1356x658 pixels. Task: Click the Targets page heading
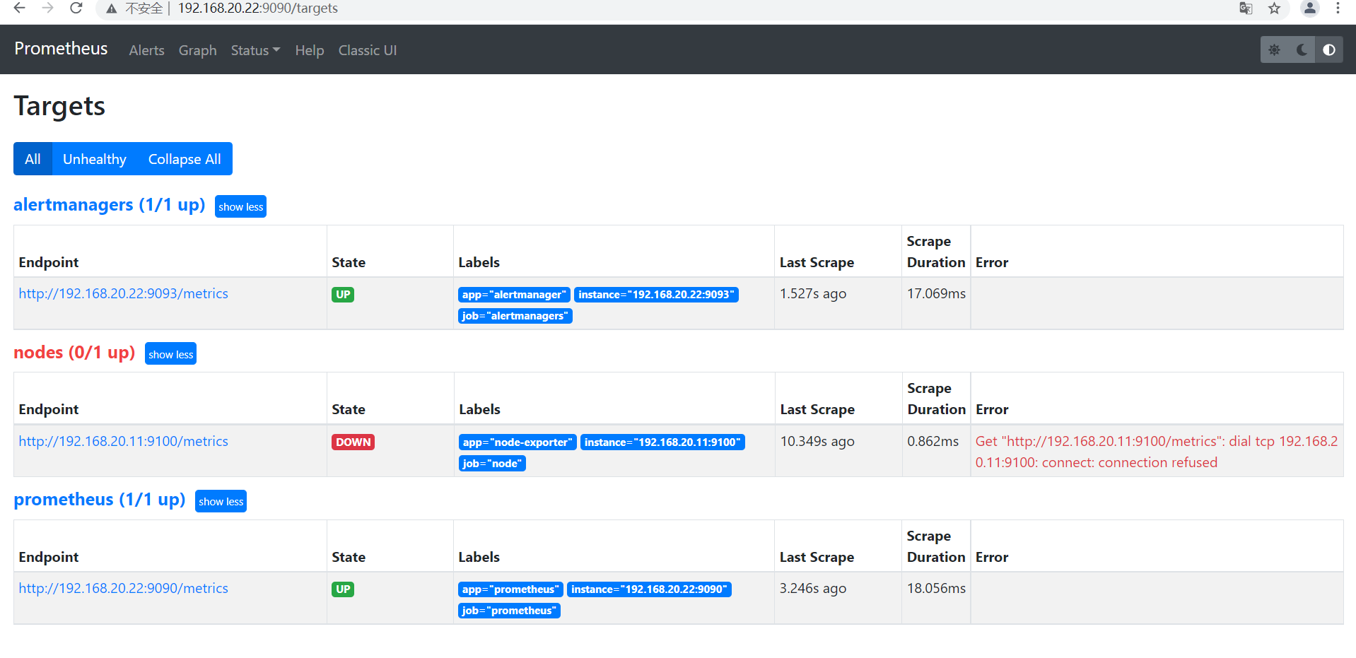[x=59, y=106]
